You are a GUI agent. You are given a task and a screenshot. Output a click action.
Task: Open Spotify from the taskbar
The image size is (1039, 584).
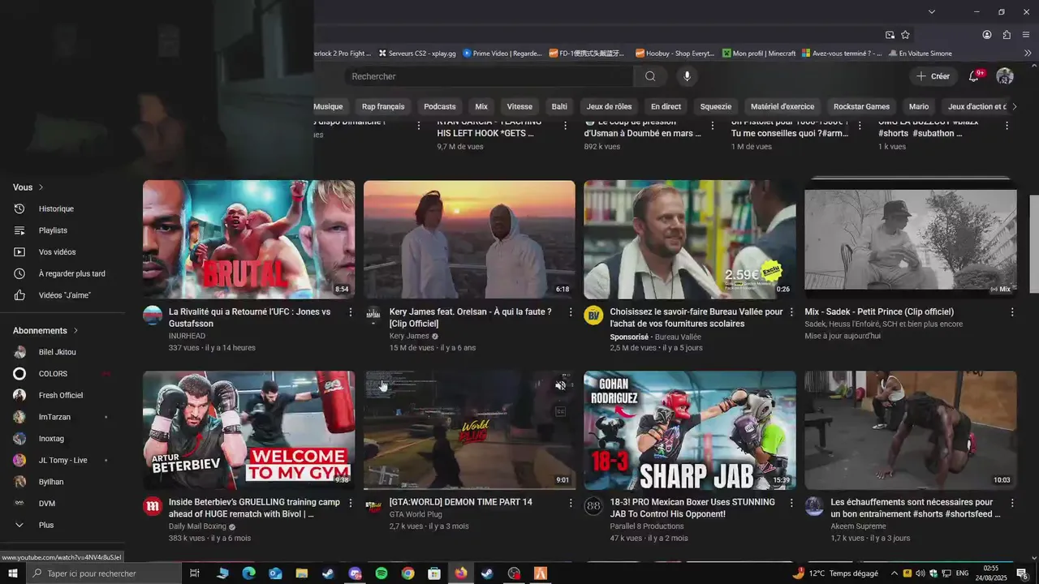pos(382,573)
